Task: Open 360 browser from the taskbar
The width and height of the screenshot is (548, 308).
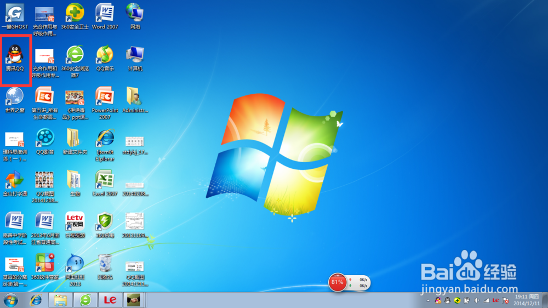Action: coord(85,300)
